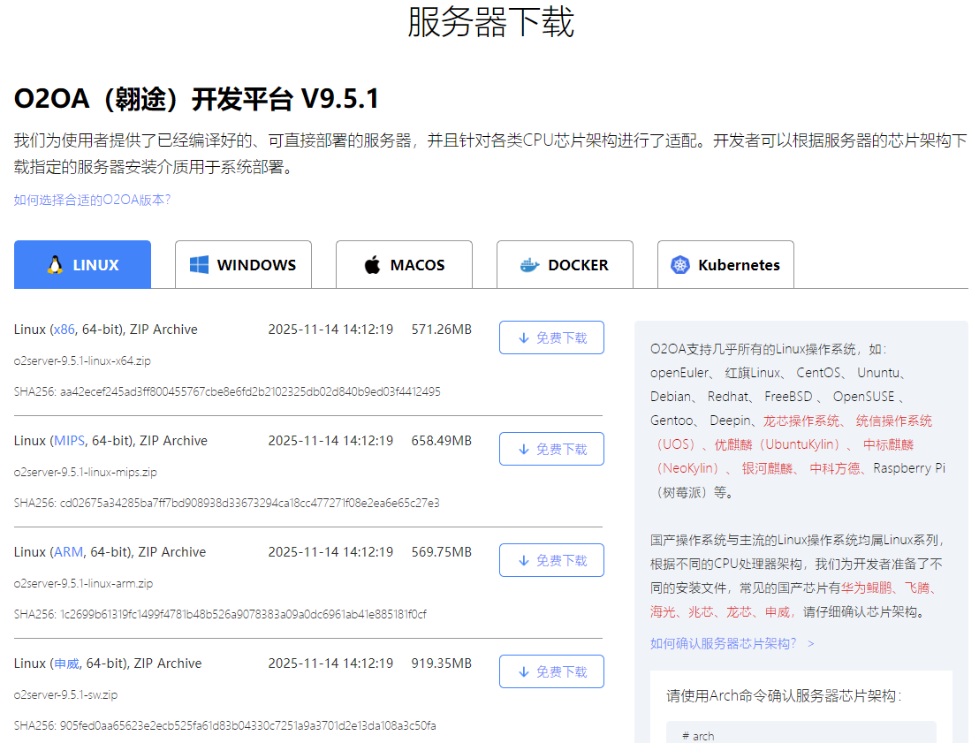The width and height of the screenshot is (979, 743).
Task: Show the Kubernetes tab
Action: click(725, 265)
